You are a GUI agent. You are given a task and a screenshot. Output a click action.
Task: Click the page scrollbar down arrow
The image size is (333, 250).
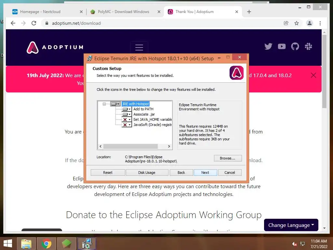coord(324,228)
